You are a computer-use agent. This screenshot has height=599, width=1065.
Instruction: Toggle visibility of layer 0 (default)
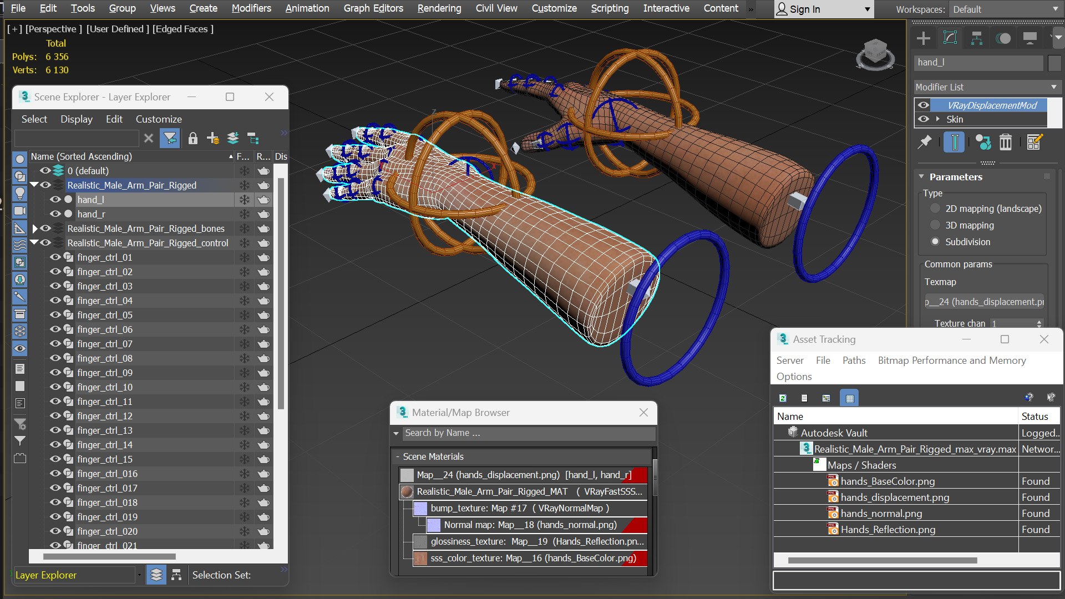(45, 171)
